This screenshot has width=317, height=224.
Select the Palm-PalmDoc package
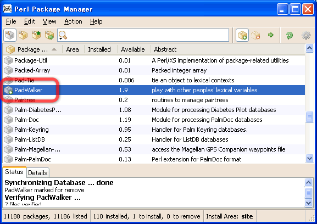click(x=154, y=159)
